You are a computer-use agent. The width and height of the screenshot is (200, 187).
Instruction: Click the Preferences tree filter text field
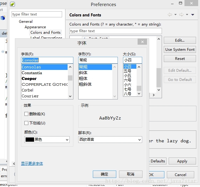[37, 14]
